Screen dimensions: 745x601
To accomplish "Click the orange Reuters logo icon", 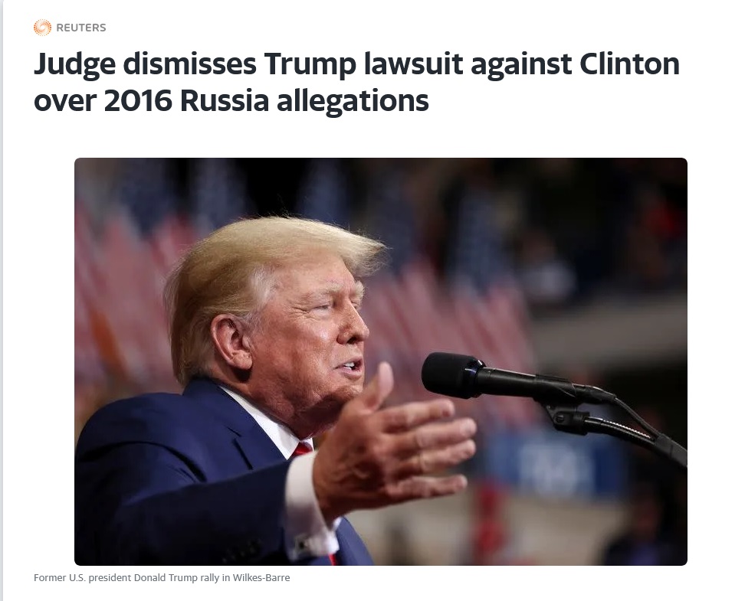I will pos(42,28).
